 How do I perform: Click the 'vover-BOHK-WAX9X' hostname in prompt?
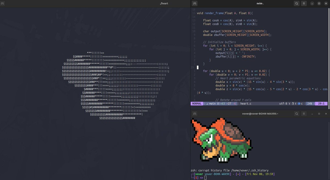pos(218,174)
